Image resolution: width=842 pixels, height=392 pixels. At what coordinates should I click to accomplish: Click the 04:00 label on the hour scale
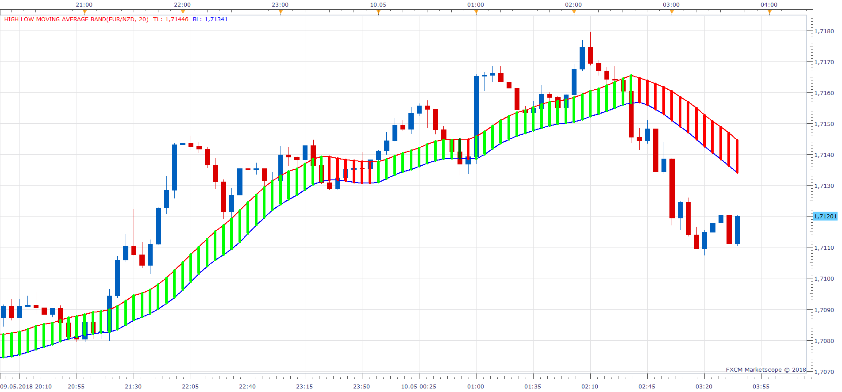(769, 5)
